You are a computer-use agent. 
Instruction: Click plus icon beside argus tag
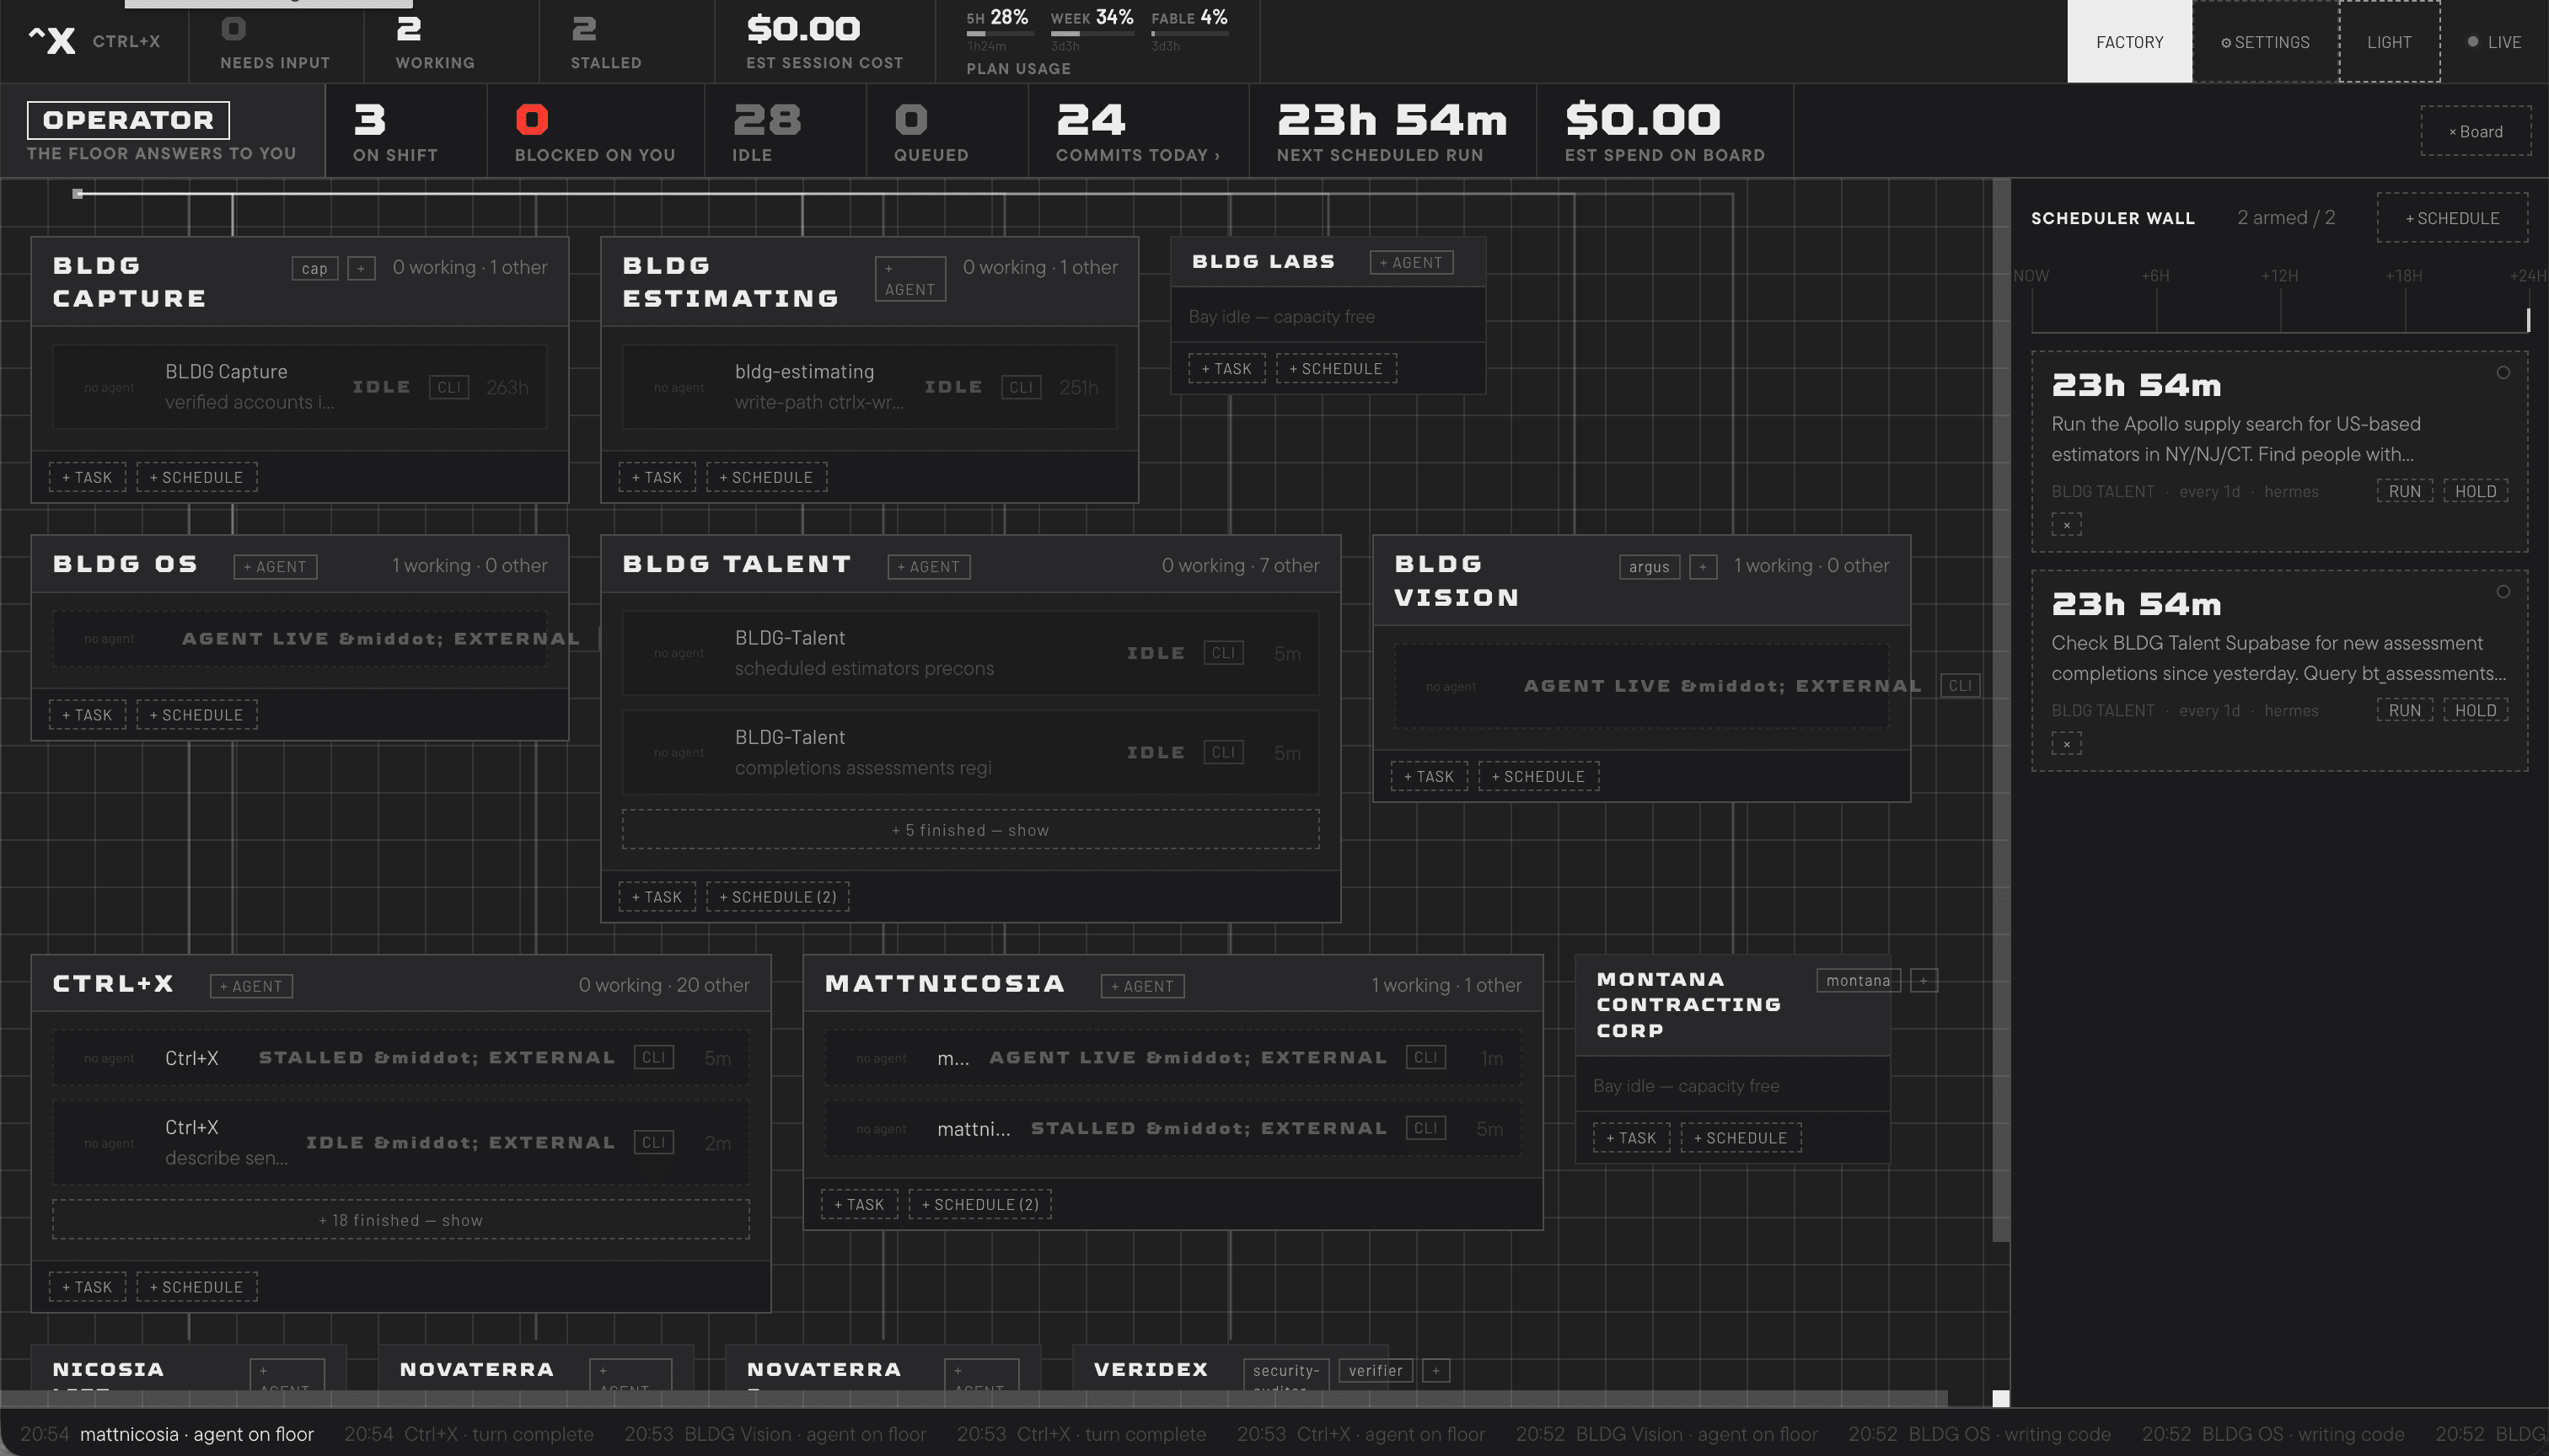[x=1703, y=567]
